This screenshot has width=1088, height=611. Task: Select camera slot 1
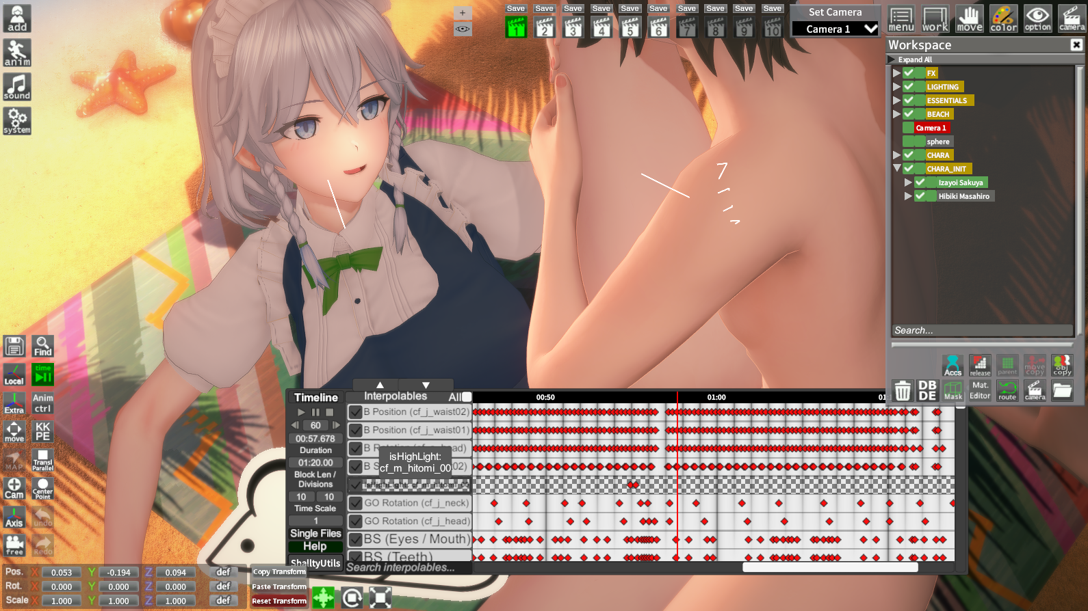point(516,27)
